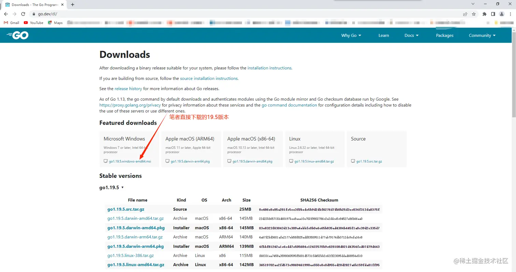Expand the Why Go menu
Viewport: 516px width, 272px height.
point(351,35)
